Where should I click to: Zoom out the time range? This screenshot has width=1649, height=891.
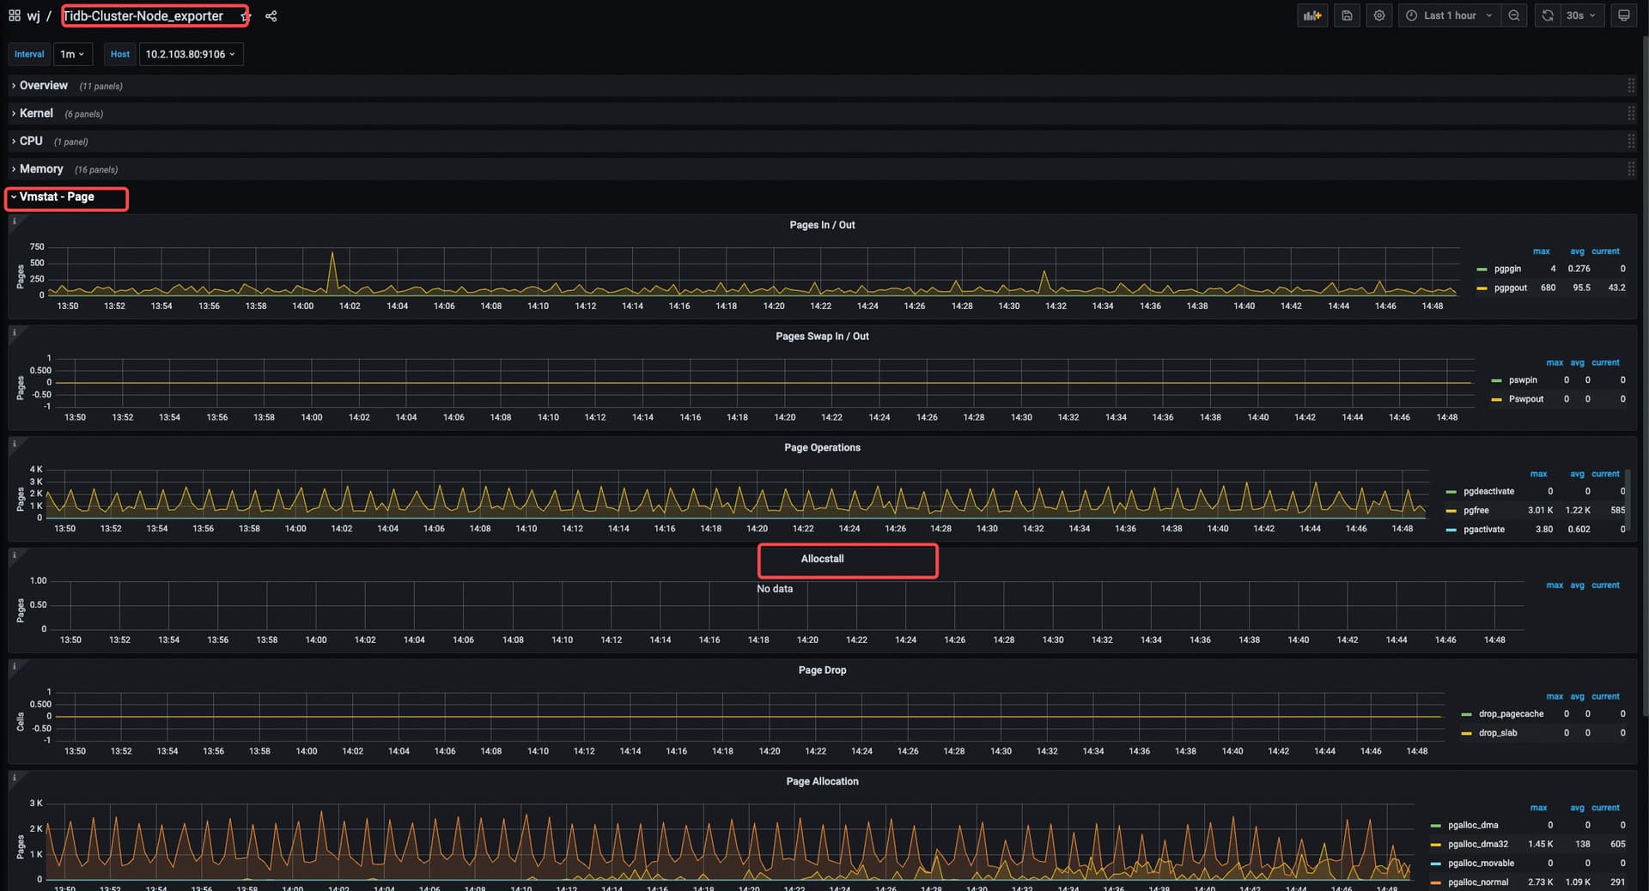(1514, 15)
